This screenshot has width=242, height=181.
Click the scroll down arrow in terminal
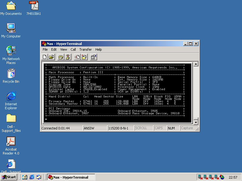196,122
